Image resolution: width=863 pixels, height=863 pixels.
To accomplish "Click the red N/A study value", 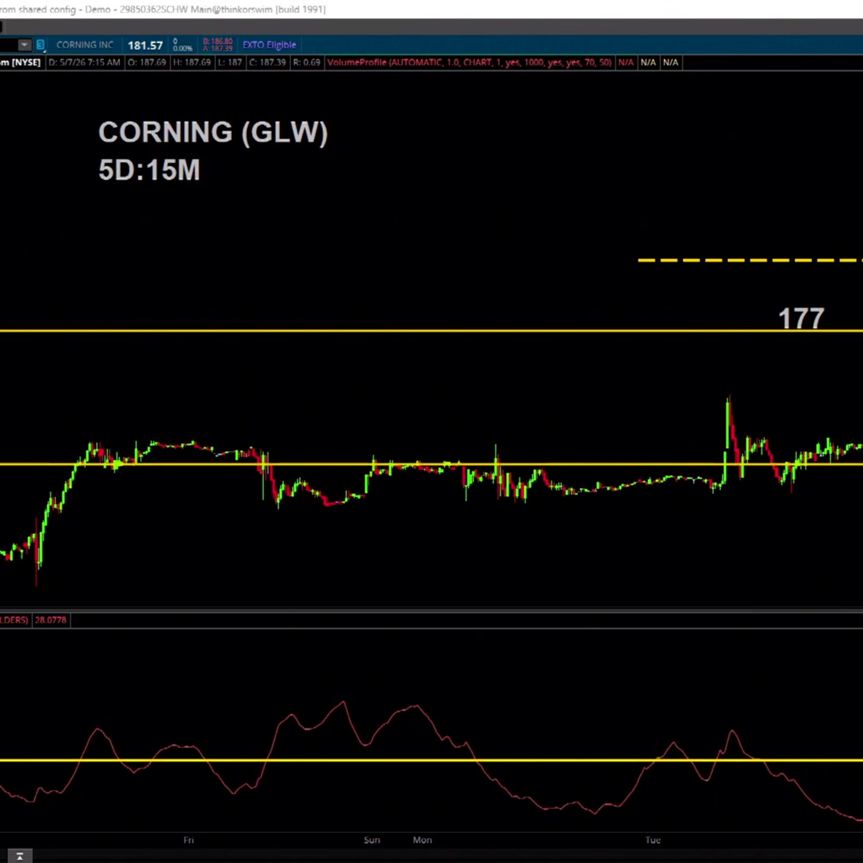I will click(x=625, y=62).
